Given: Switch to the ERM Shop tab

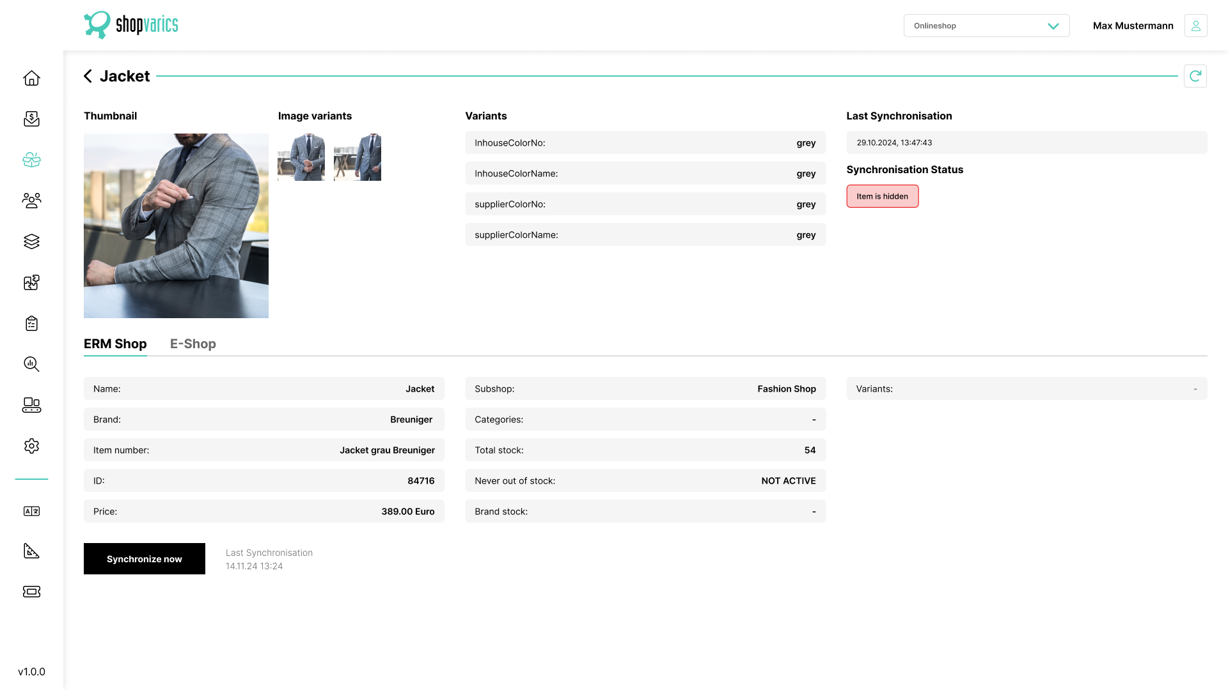Looking at the screenshot, I should 115,344.
